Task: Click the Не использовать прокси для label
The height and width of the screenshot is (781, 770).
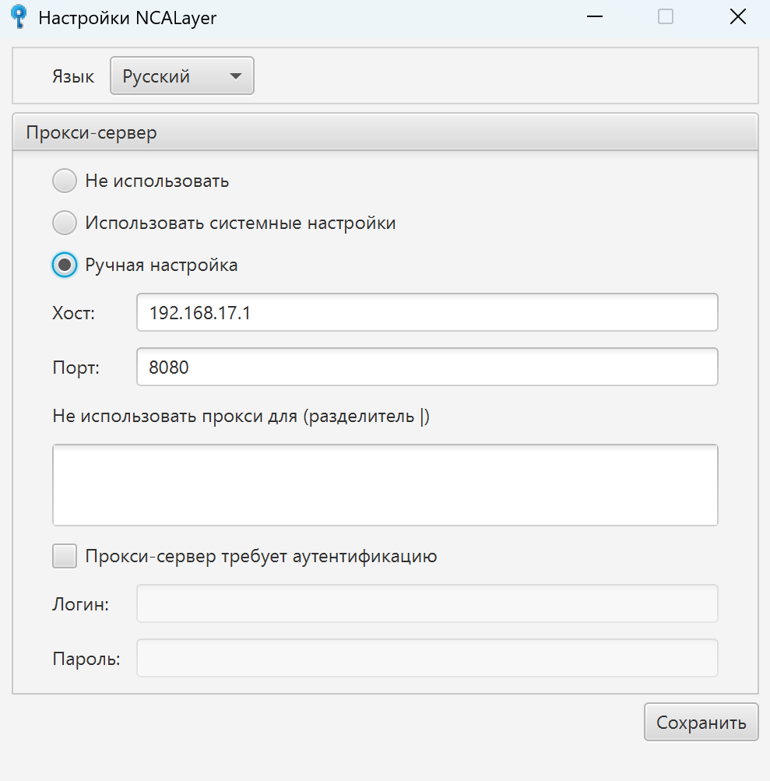Action: coord(241,416)
